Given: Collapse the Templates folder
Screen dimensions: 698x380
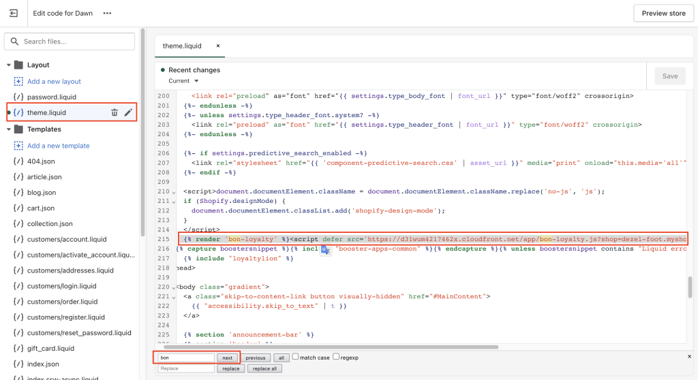Looking at the screenshot, I should click(x=8, y=129).
